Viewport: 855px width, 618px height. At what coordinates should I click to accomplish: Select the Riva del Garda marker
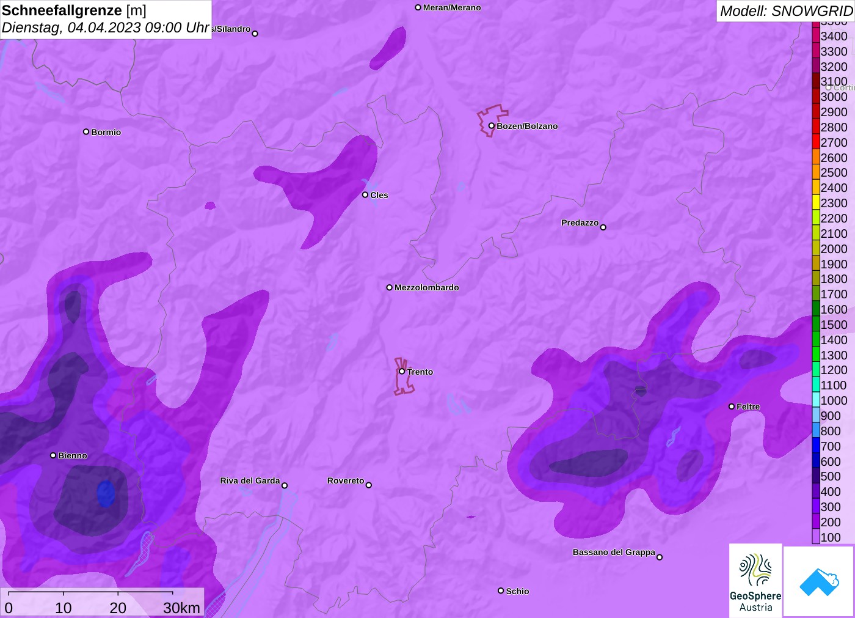coord(285,485)
